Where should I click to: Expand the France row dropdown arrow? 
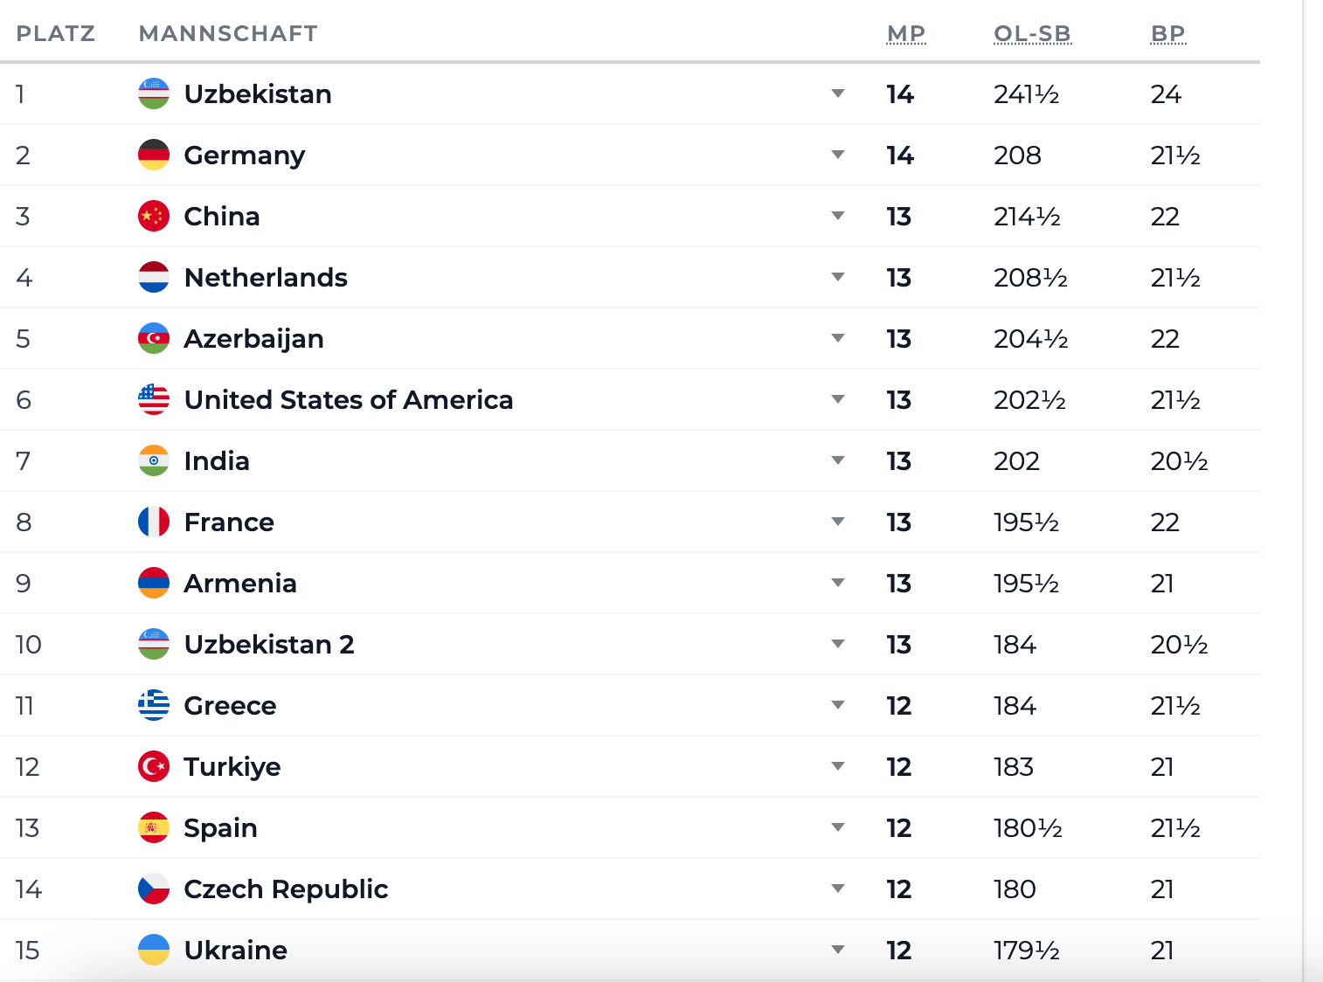tap(838, 522)
